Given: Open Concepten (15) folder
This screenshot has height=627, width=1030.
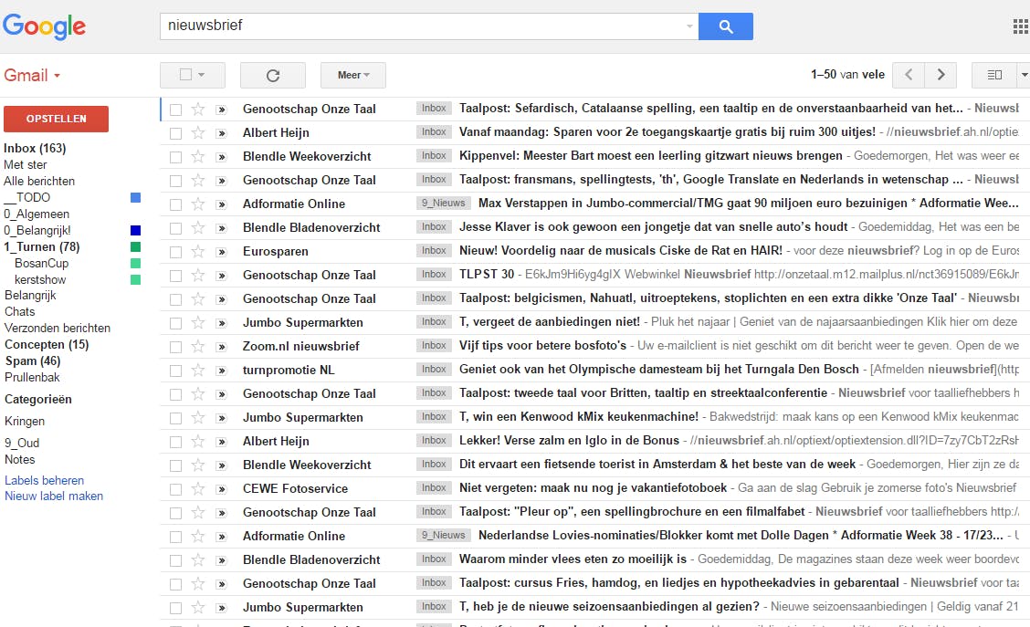Looking at the screenshot, I should coord(47,345).
